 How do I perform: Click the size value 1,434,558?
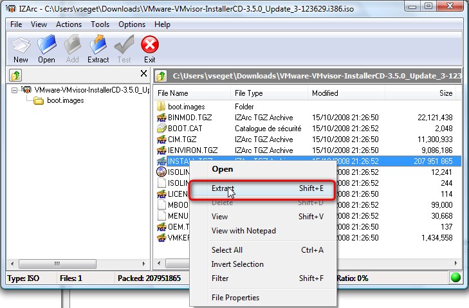437,238
